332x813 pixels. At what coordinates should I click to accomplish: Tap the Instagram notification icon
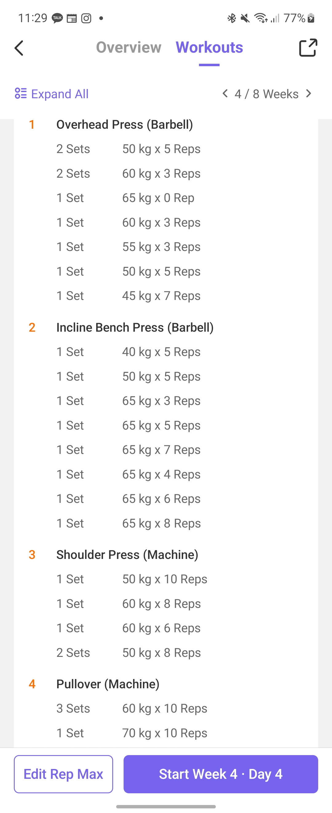86,18
